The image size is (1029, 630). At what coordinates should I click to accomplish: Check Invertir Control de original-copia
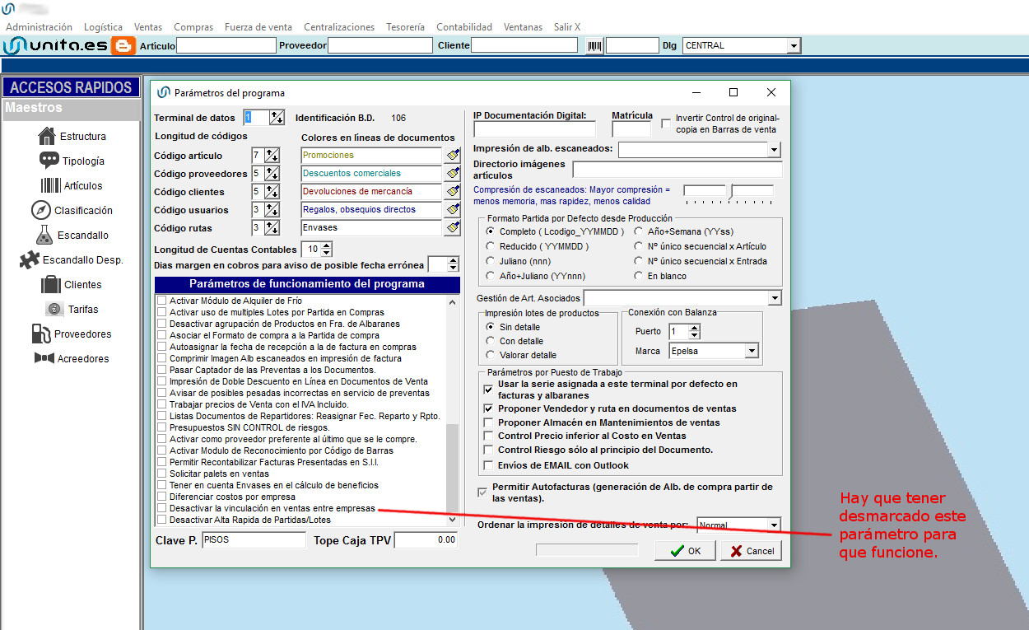pyautogui.click(x=666, y=124)
